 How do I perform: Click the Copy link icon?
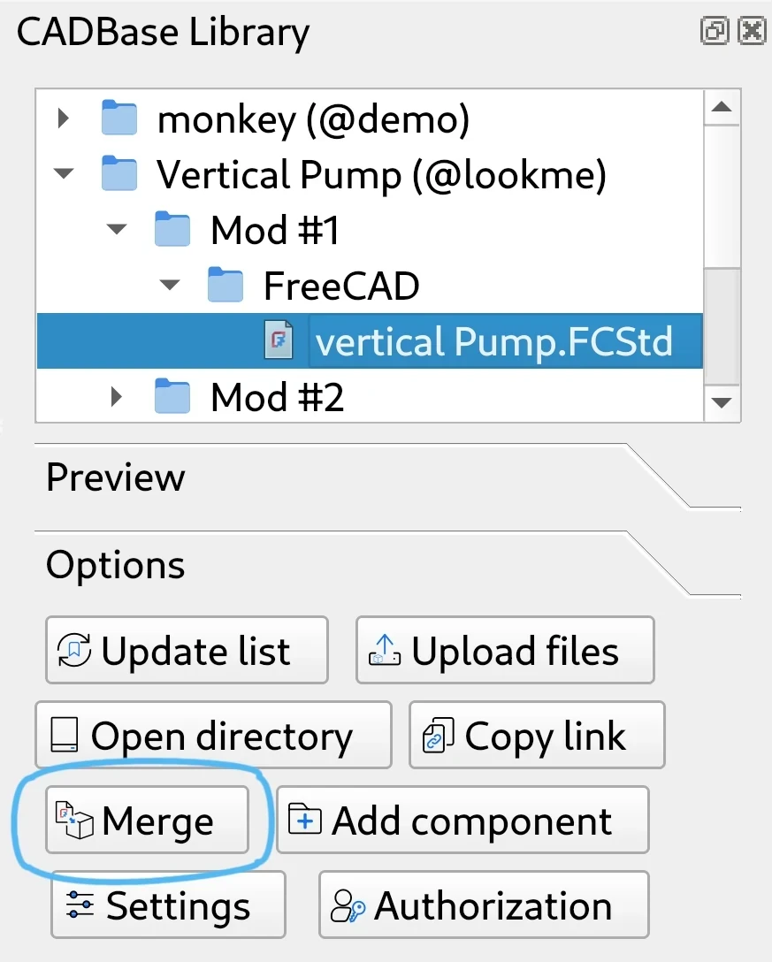click(438, 735)
